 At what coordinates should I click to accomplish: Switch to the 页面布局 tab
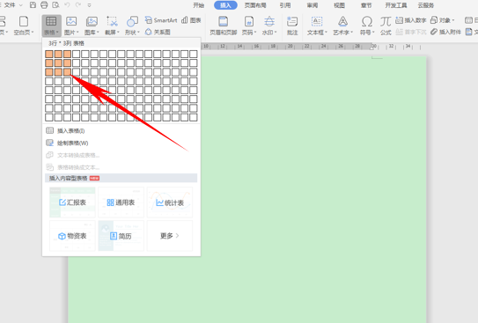(255, 5)
